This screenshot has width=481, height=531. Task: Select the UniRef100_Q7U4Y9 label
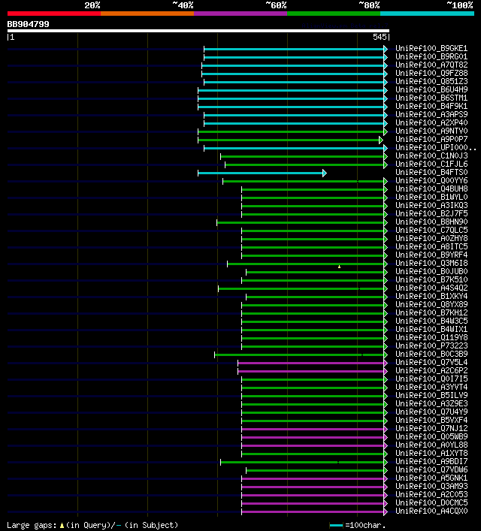[x=431, y=412]
